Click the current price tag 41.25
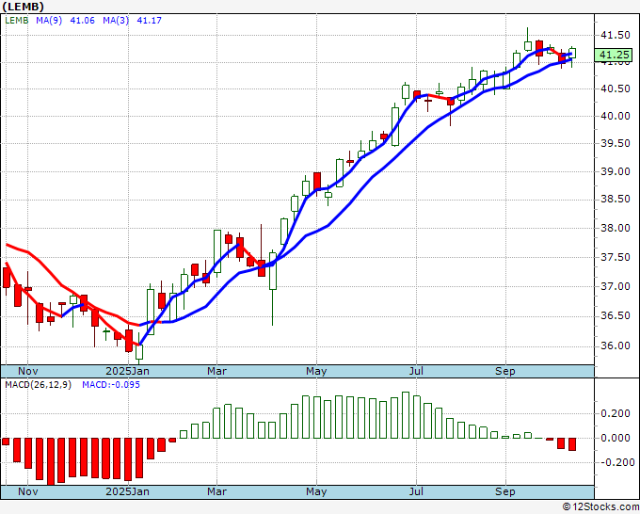The width and height of the screenshot is (640, 514). (x=615, y=55)
